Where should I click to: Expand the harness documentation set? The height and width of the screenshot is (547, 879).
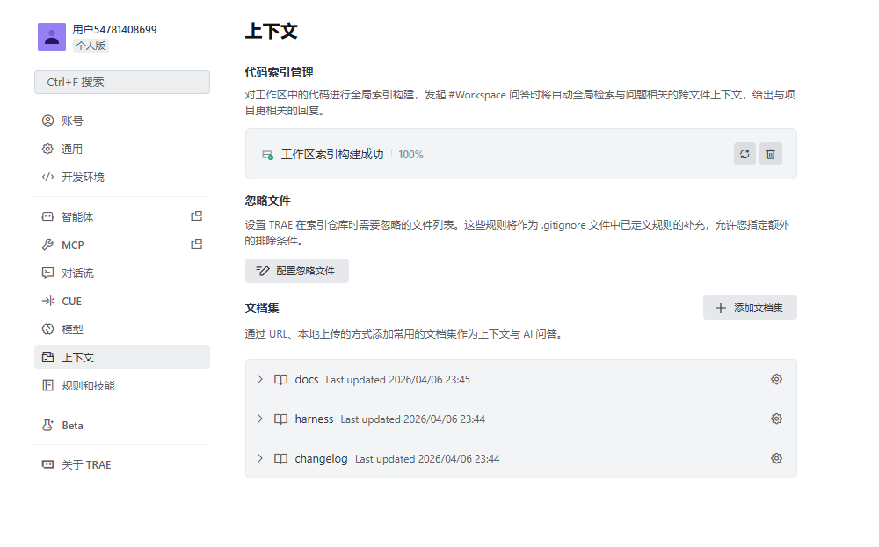tap(259, 419)
